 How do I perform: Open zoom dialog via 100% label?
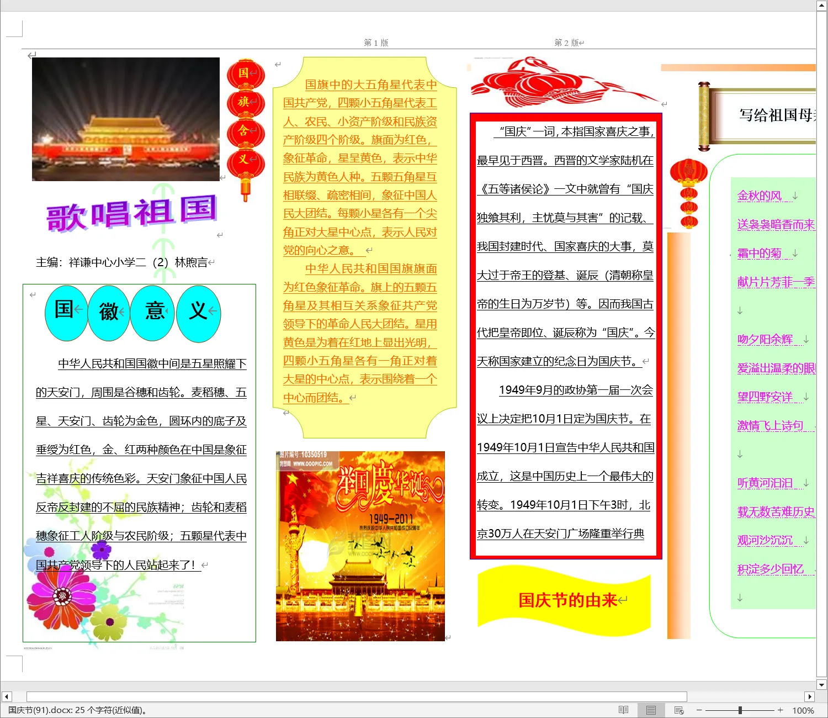[803, 710]
